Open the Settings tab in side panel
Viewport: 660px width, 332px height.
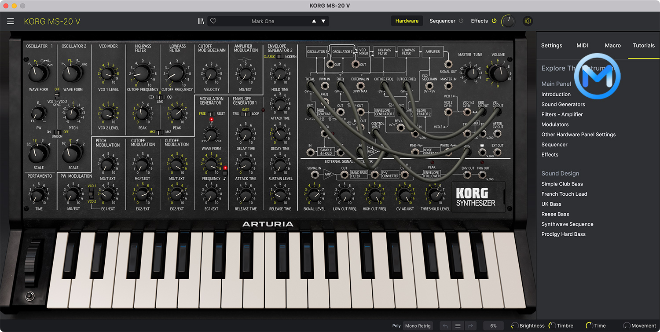(x=551, y=45)
